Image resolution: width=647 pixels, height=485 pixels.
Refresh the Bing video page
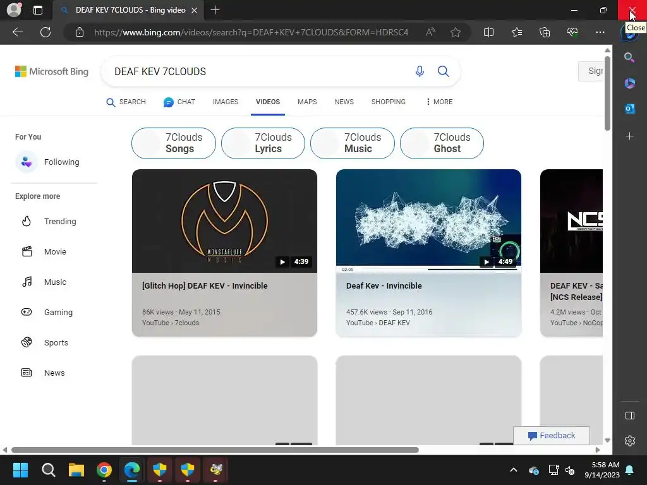point(45,32)
